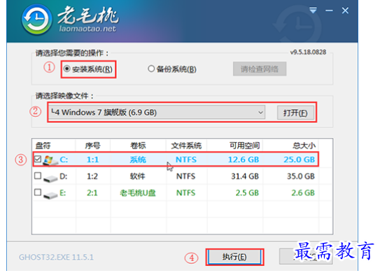Check the D: drive checkbox
The width and height of the screenshot is (380, 273).
38,176
